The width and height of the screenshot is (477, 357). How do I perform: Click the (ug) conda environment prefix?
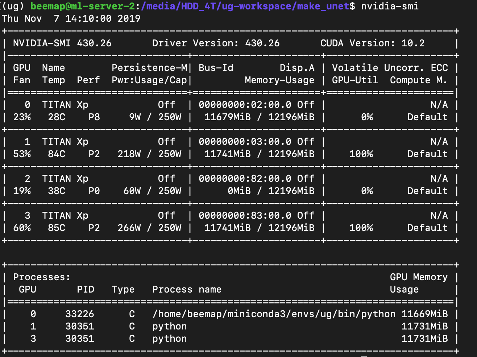13,6
